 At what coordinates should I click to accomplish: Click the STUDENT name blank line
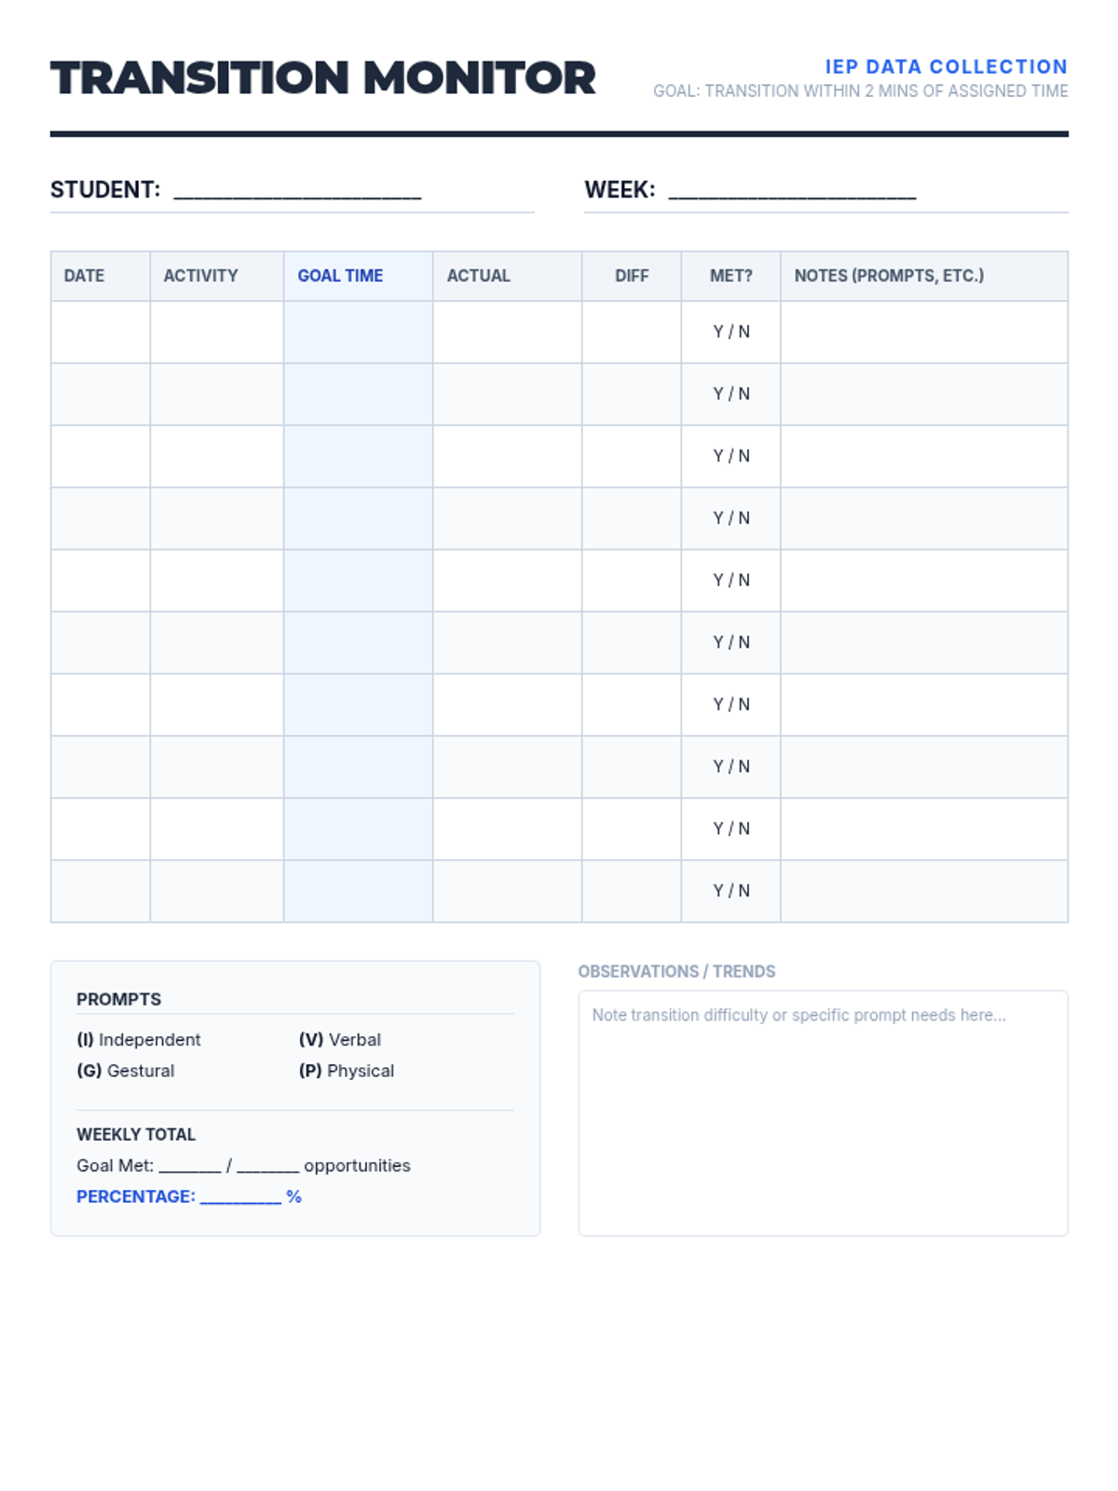coord(297,191)
